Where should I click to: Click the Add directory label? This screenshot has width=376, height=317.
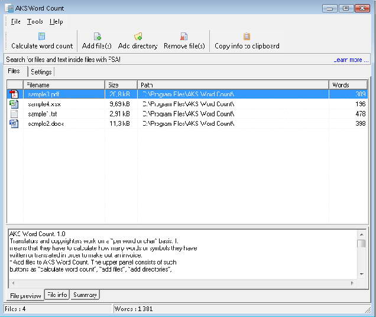pyautogui.click(x=138, y=46)
